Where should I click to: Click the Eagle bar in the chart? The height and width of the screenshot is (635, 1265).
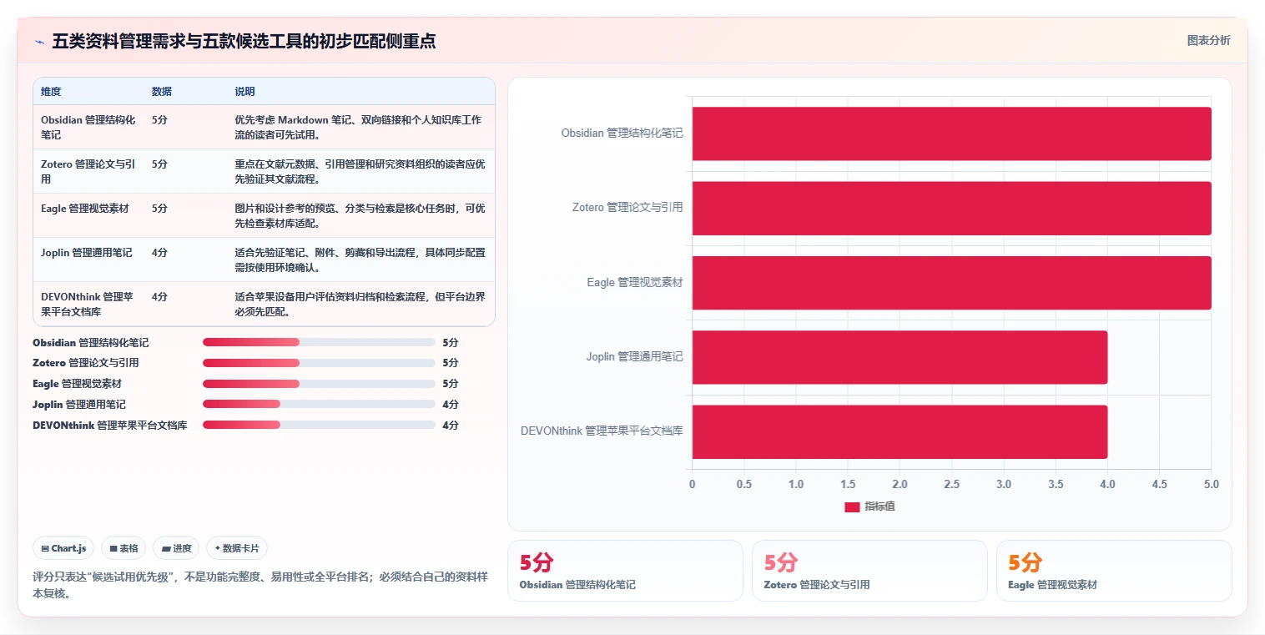tap(951, 283)
